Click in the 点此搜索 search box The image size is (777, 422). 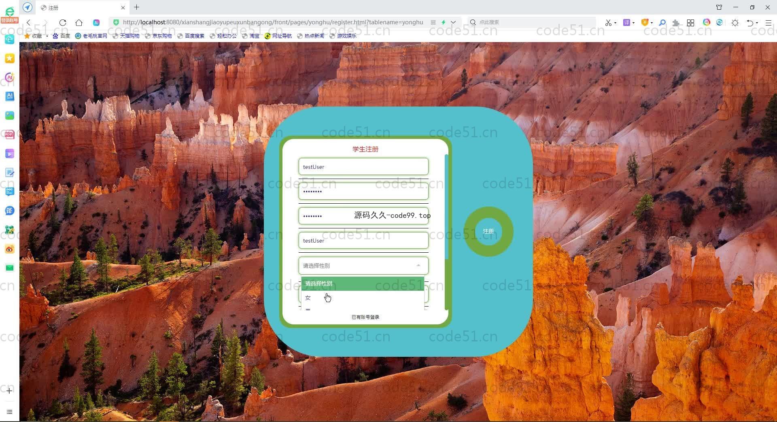click(x=533, y=22)
